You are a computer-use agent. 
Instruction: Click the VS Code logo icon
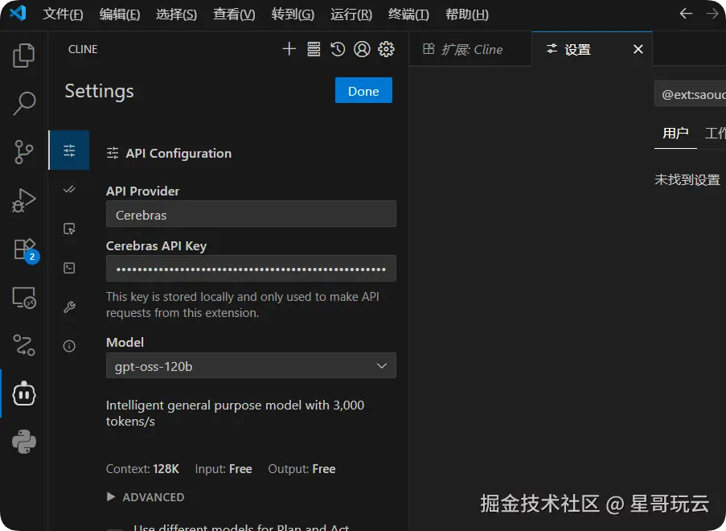click(18, 13)
